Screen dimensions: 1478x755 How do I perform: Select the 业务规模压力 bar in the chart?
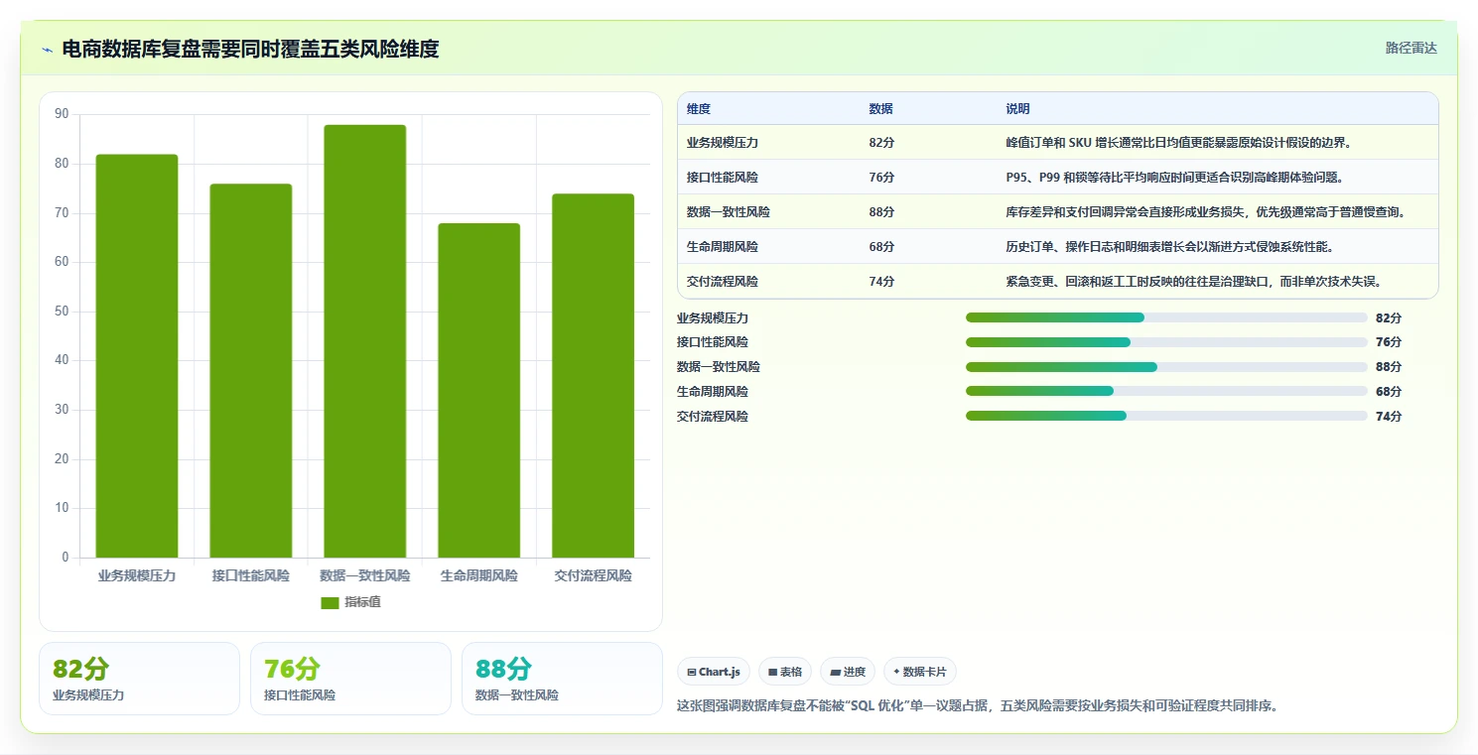click(x=137, y=356)
